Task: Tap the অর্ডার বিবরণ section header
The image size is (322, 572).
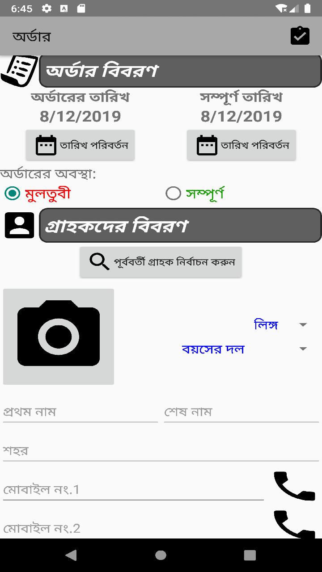Action: (x=180, y=71)
